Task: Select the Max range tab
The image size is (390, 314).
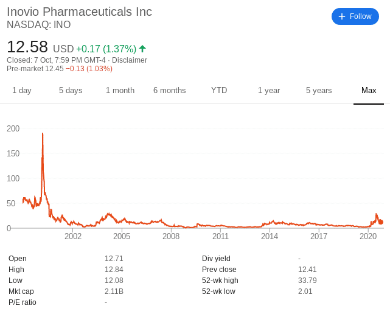Action: tap(369, 90)
